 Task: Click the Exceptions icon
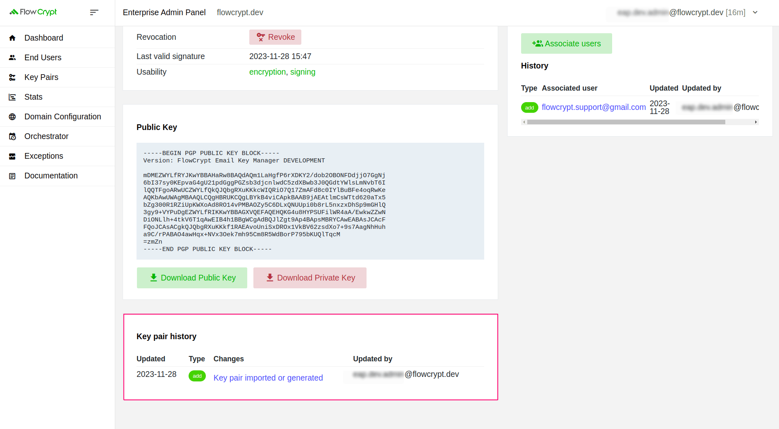click(x=12, y=156)
